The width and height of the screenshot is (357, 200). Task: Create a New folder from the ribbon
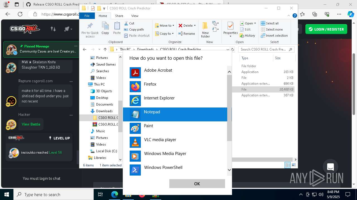205,30
